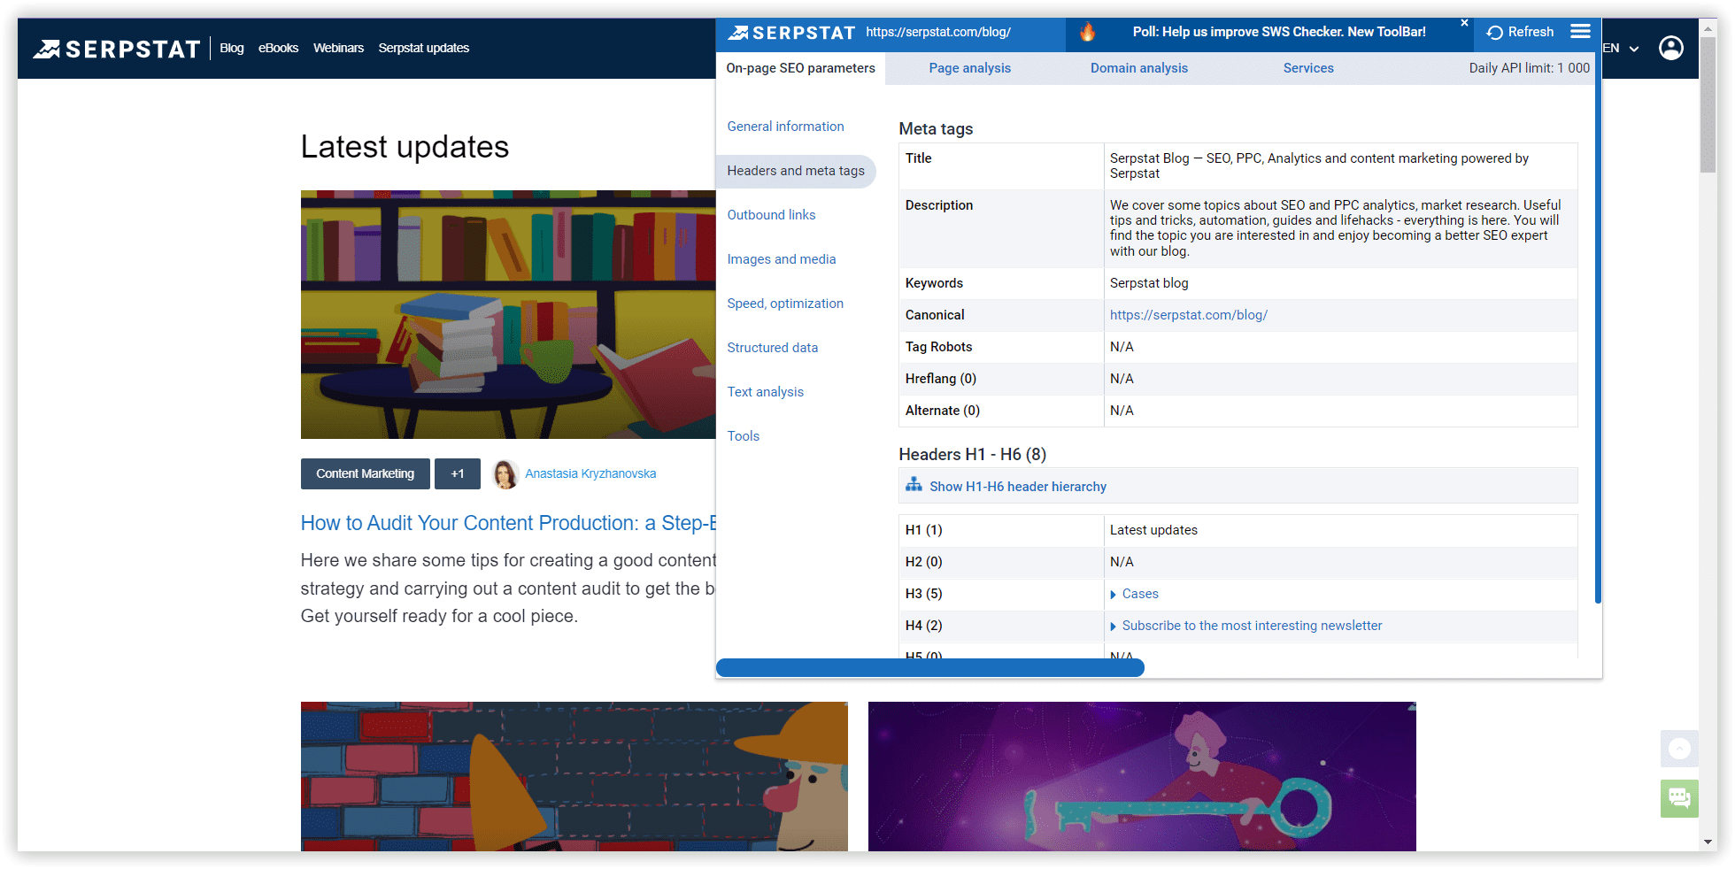Open the Tools section

click(743, 436)
